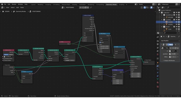
Task: Open the Render properties tab icon
Action: (x=158, y=41)
